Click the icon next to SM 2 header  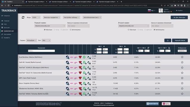pyautogui.click(x=125, y=46)
